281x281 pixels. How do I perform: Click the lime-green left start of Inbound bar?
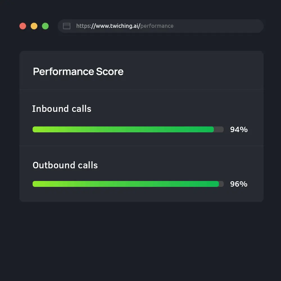pyautogui.click(x=37, y=130)
